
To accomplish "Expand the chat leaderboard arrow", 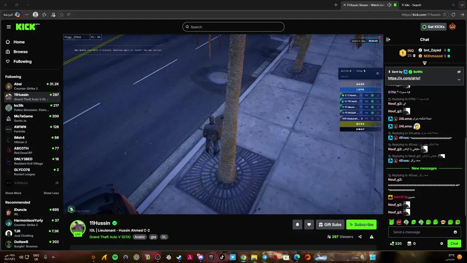I will (x=425, y=63).
